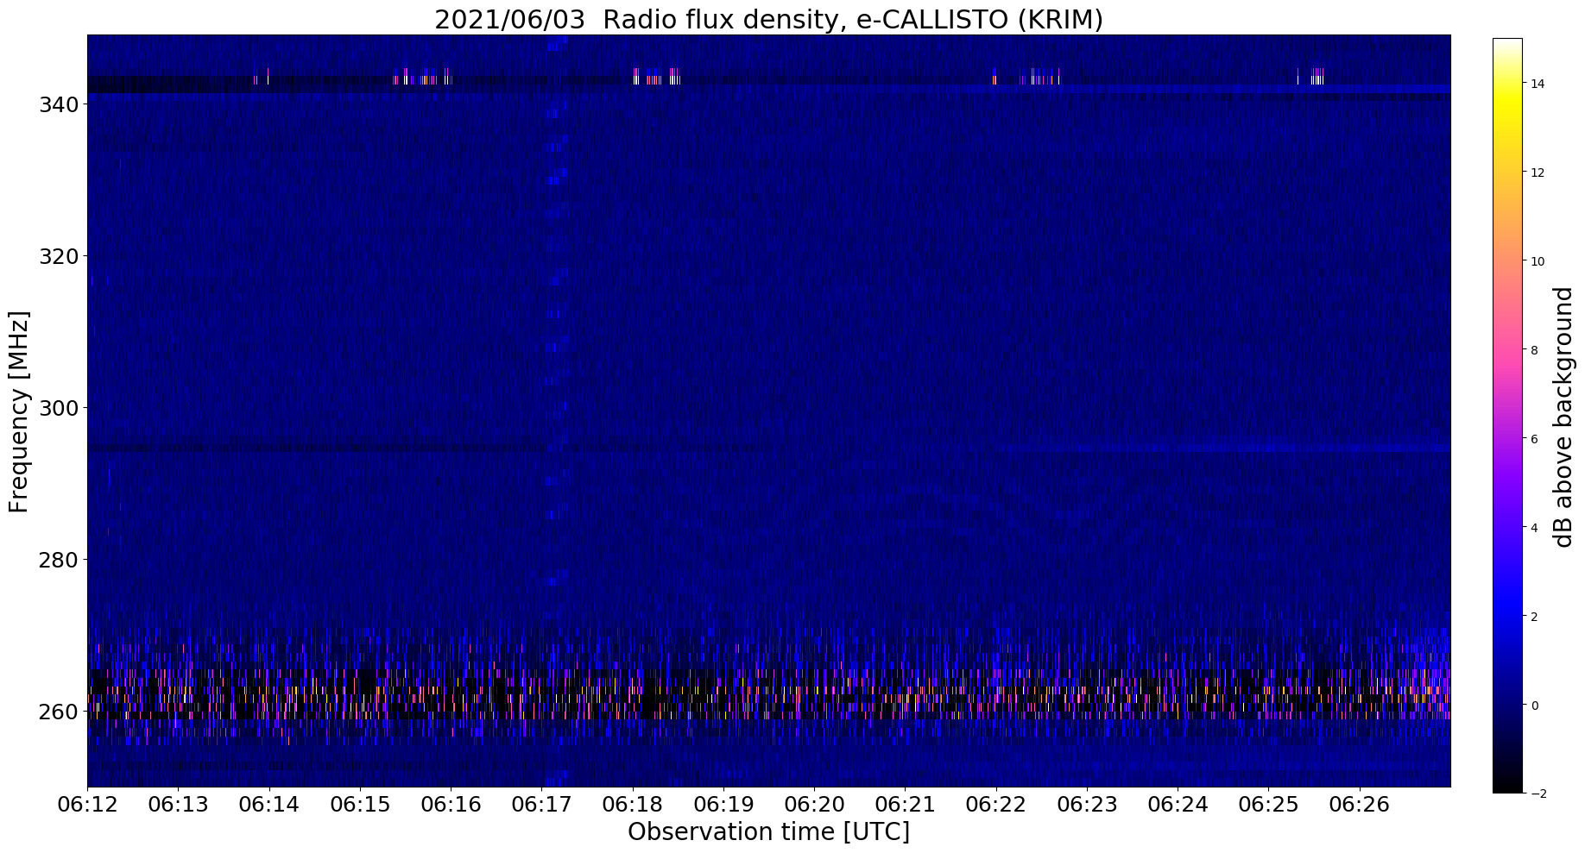Click the 06:25 time tick label
The height and width of the screenshot is (853, 1585).
click(x=1269, y=805)
